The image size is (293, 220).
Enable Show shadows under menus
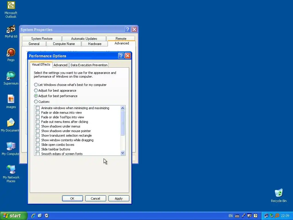tap(37, 126)
